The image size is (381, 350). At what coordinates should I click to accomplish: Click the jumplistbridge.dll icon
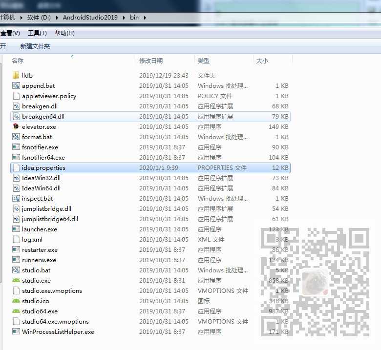click(16, 208)
